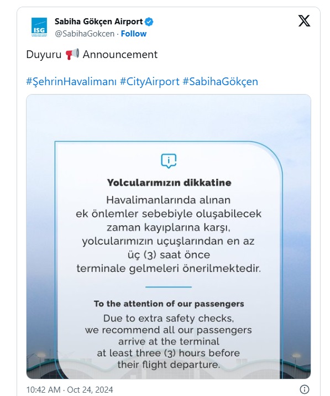Viewport: 330px width, 396px height.
Task: Open the Sabiha Gökçen Airport display name
Action: [x=99, y=22]
